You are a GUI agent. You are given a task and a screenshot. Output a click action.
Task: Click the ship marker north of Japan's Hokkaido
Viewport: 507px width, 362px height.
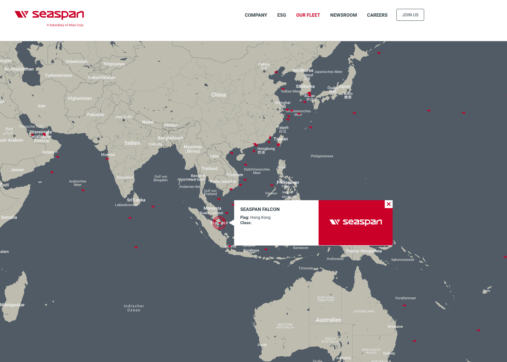click(378, 53)
